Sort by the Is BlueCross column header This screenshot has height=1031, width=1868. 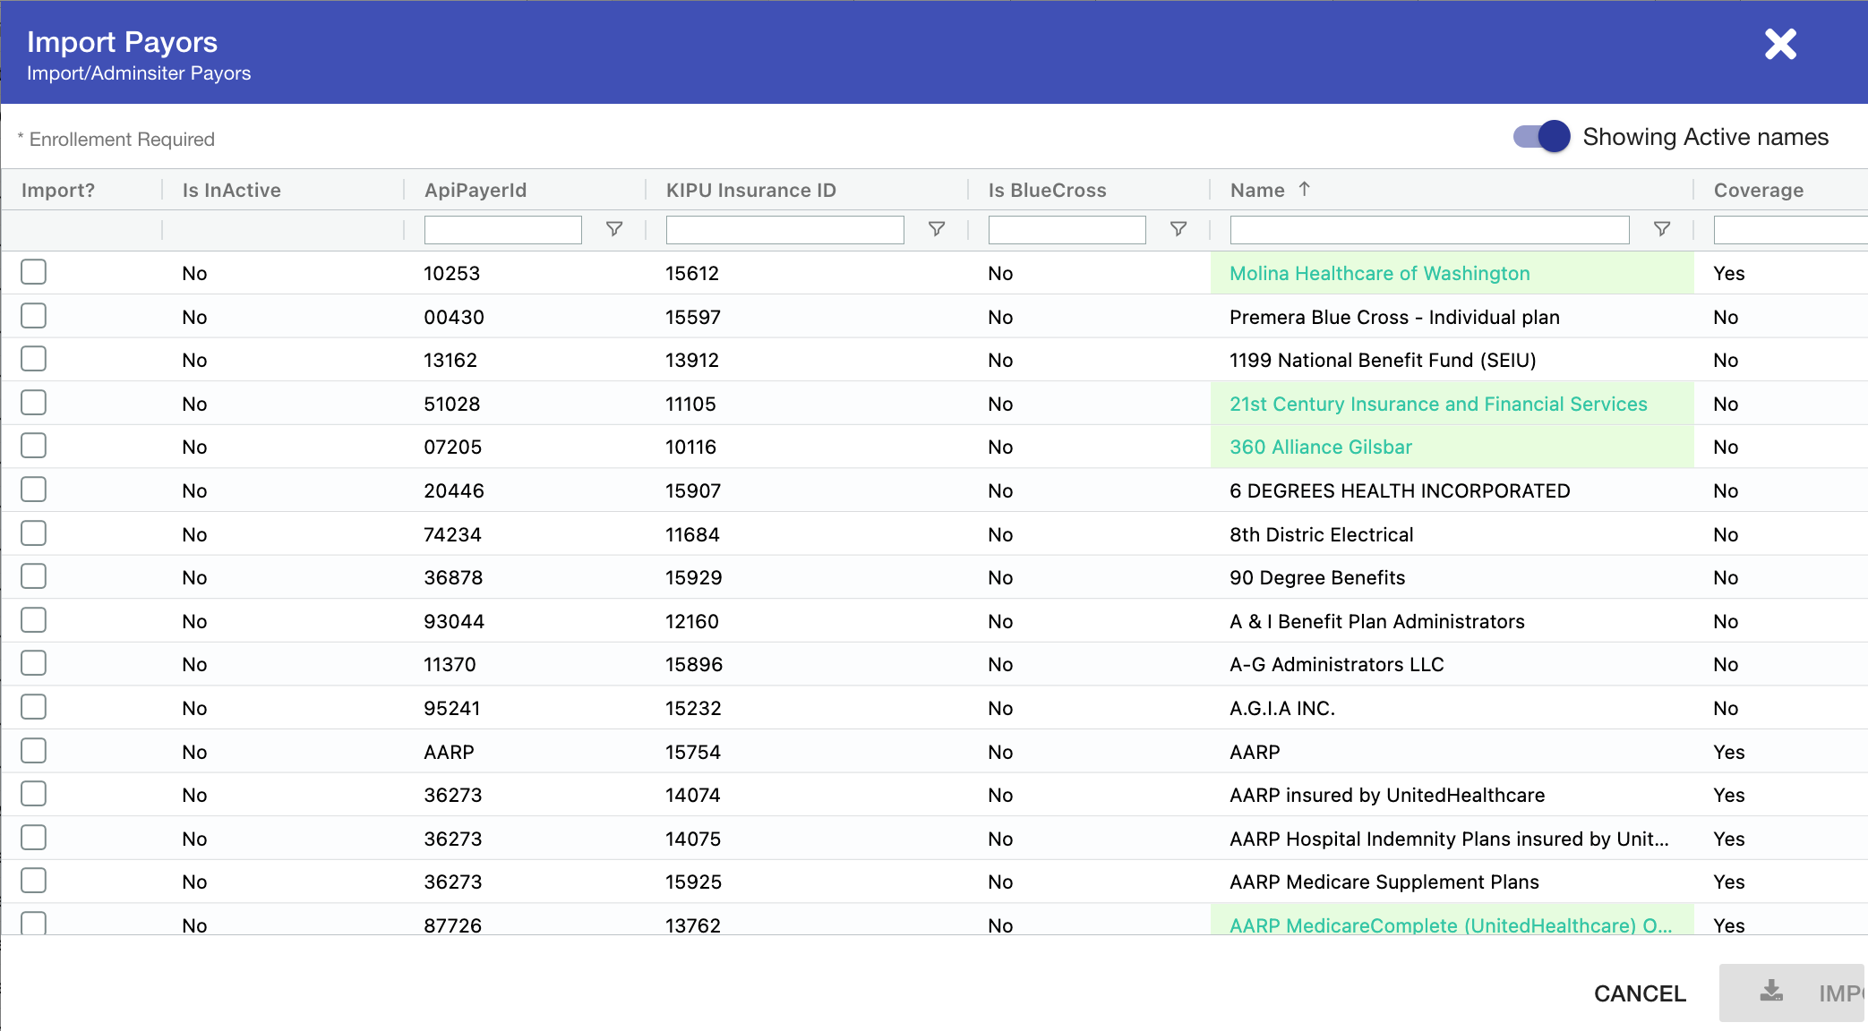pos(1047,190)
